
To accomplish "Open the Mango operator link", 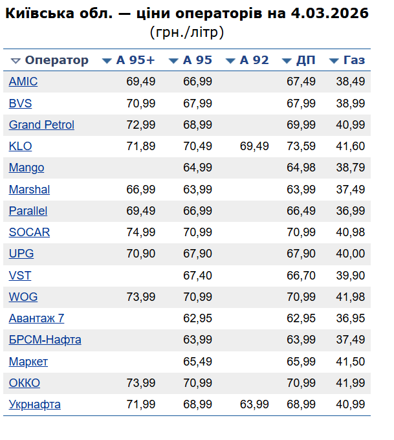I will 27,168.
